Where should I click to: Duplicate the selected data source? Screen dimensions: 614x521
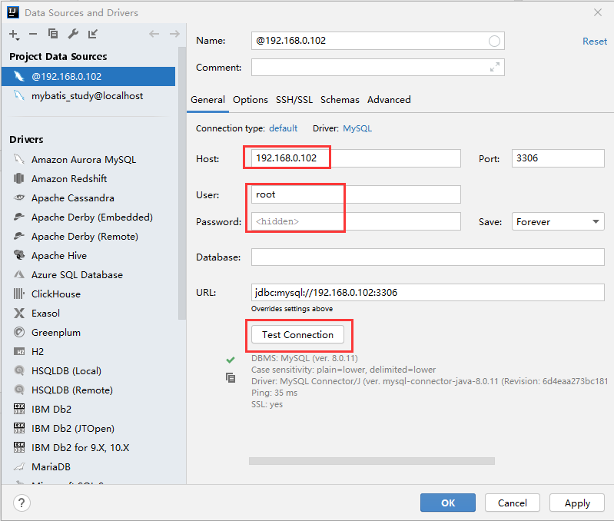53,34
